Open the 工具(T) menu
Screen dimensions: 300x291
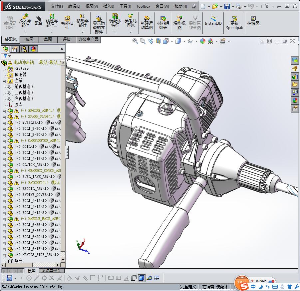125,6
